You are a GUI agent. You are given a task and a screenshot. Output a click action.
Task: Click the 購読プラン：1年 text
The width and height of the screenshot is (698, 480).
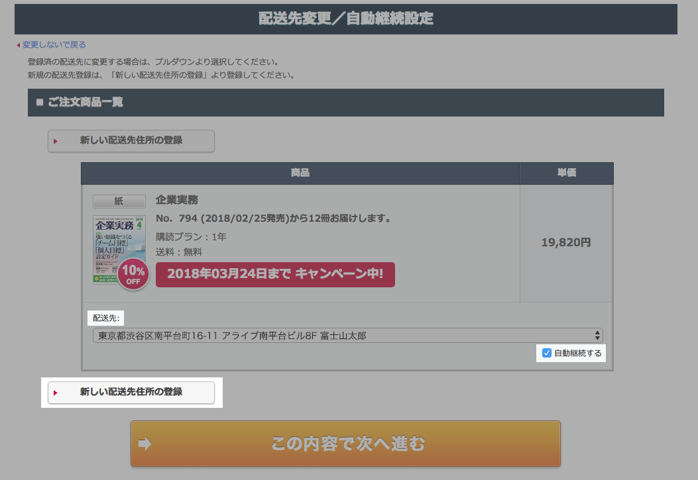(x=191, y=237)
